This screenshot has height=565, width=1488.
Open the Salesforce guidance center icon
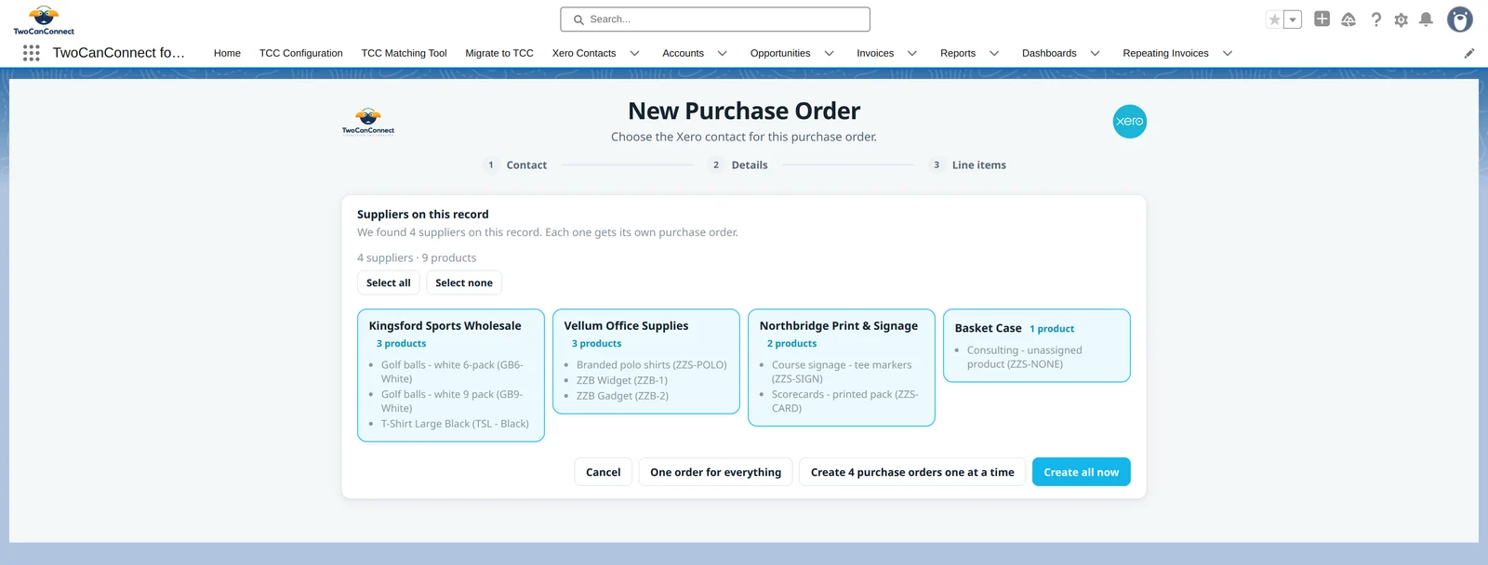click(x=1348, y=20)
